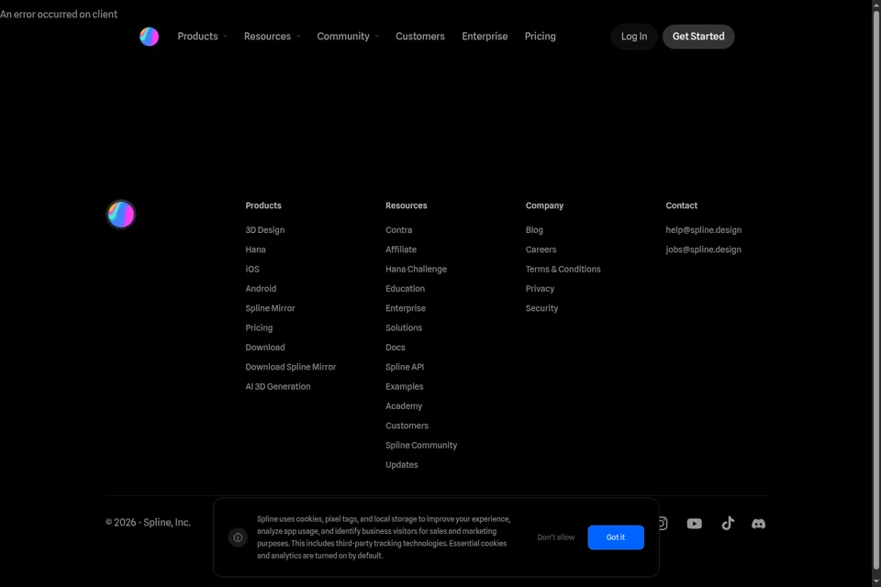Open the Spline API footer link
This screenshot has height=587, width=881.
(405, 367)
